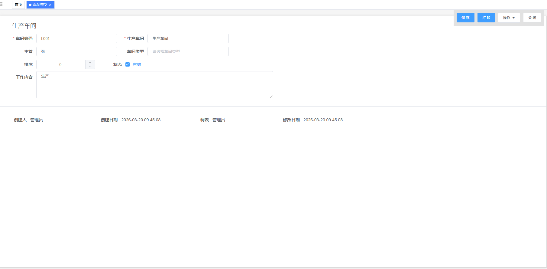
Task: Decrease 排序 value with the down arrow
Action: [90, 67]
